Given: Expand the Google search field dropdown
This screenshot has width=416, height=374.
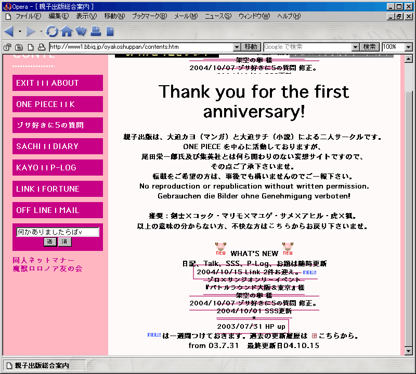Looking at the screenshot, I should [356, 47].
